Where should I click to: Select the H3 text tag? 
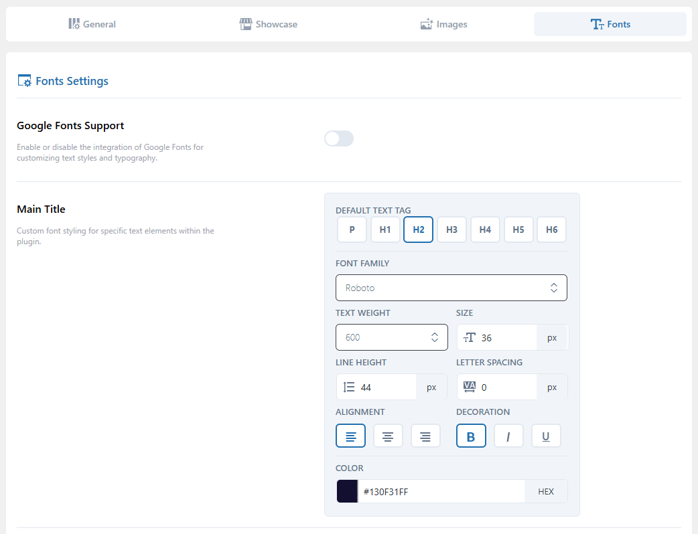tap(452, 230)
